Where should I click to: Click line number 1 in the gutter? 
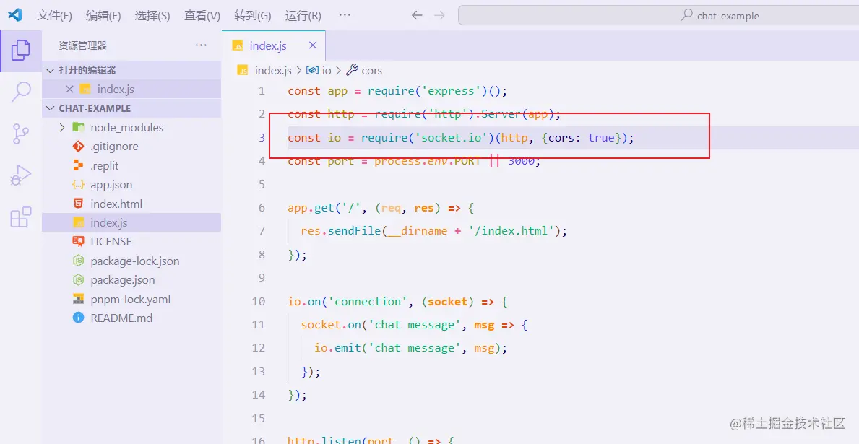[262, 91]
